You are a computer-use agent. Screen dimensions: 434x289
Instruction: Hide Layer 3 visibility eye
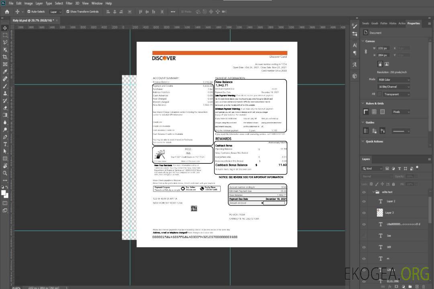[x=364, y=213]
